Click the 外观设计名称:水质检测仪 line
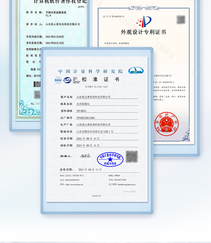Viewport: 211px width, 243px height. click(x=117, y=43)
